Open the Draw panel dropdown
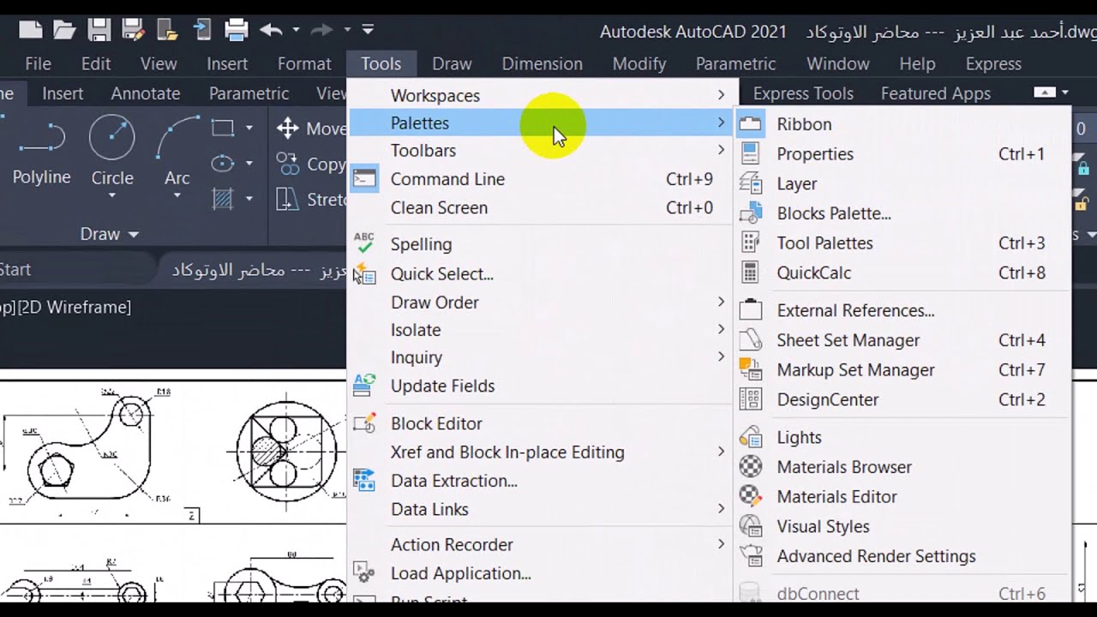Image resolution: width=1097 pixels, height=617 pixels. [109, 234]
